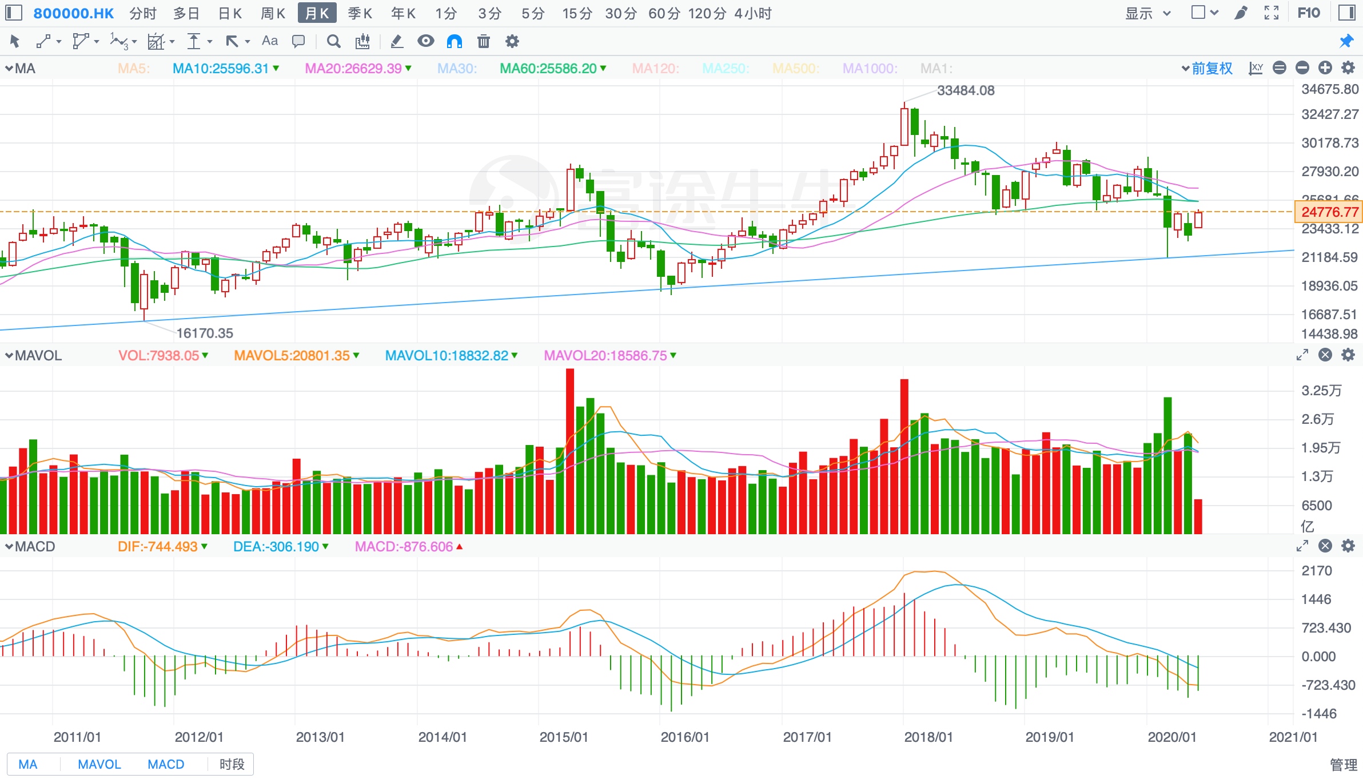The height and width of the screenshot is (779, 1363).
Task: Open the 前复权 adjustment dropdown
Action: (x=1207, y=68)
